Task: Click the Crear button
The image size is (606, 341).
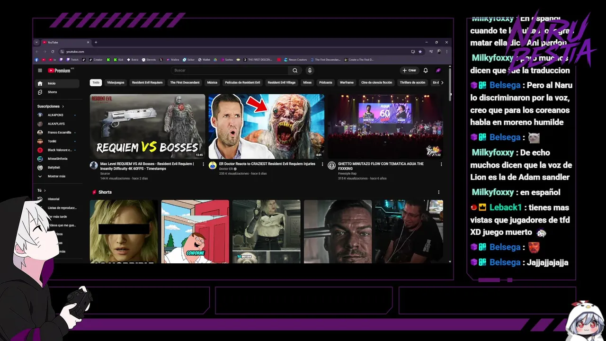Action: pos(409,71)
